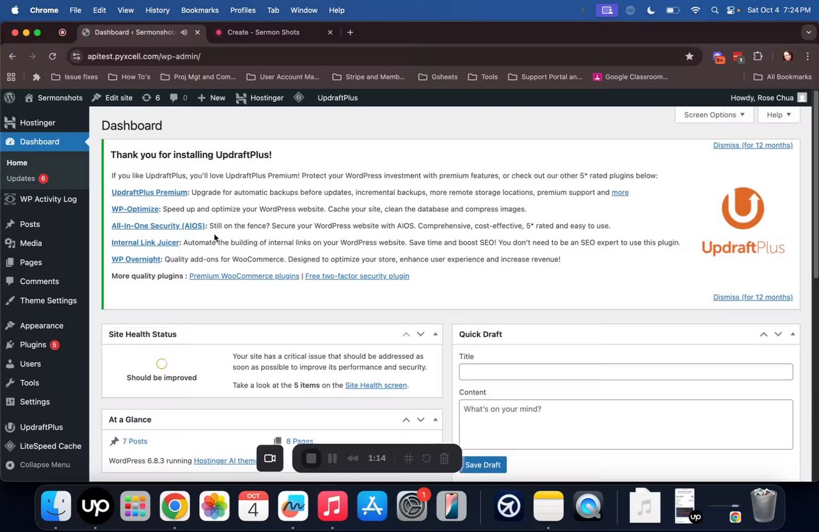Viewport: 819px width, 532px height.
Task: Open Hostinger in the admin bar
Action: [x=260, y=98]
